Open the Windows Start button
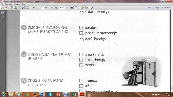The image size is (173, 97). tap(3, 95)
